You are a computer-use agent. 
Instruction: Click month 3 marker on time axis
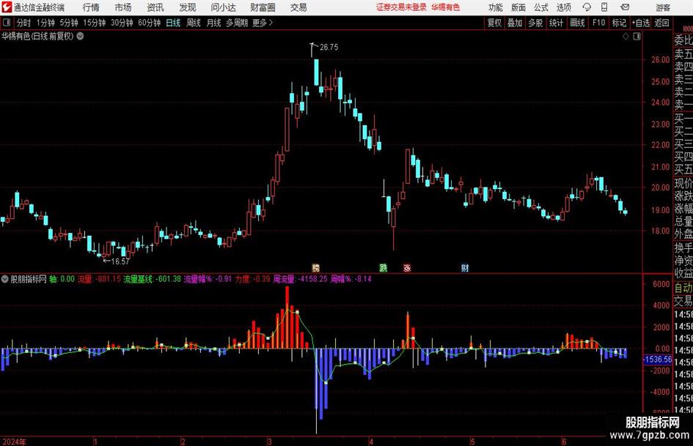(x=269, y=442)
